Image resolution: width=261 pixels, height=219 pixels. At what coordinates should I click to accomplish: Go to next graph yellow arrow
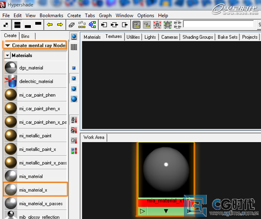[60, 25]
